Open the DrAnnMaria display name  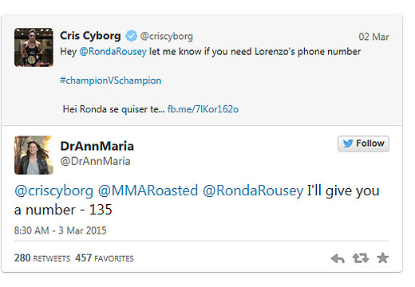click(x=97, y=146)
